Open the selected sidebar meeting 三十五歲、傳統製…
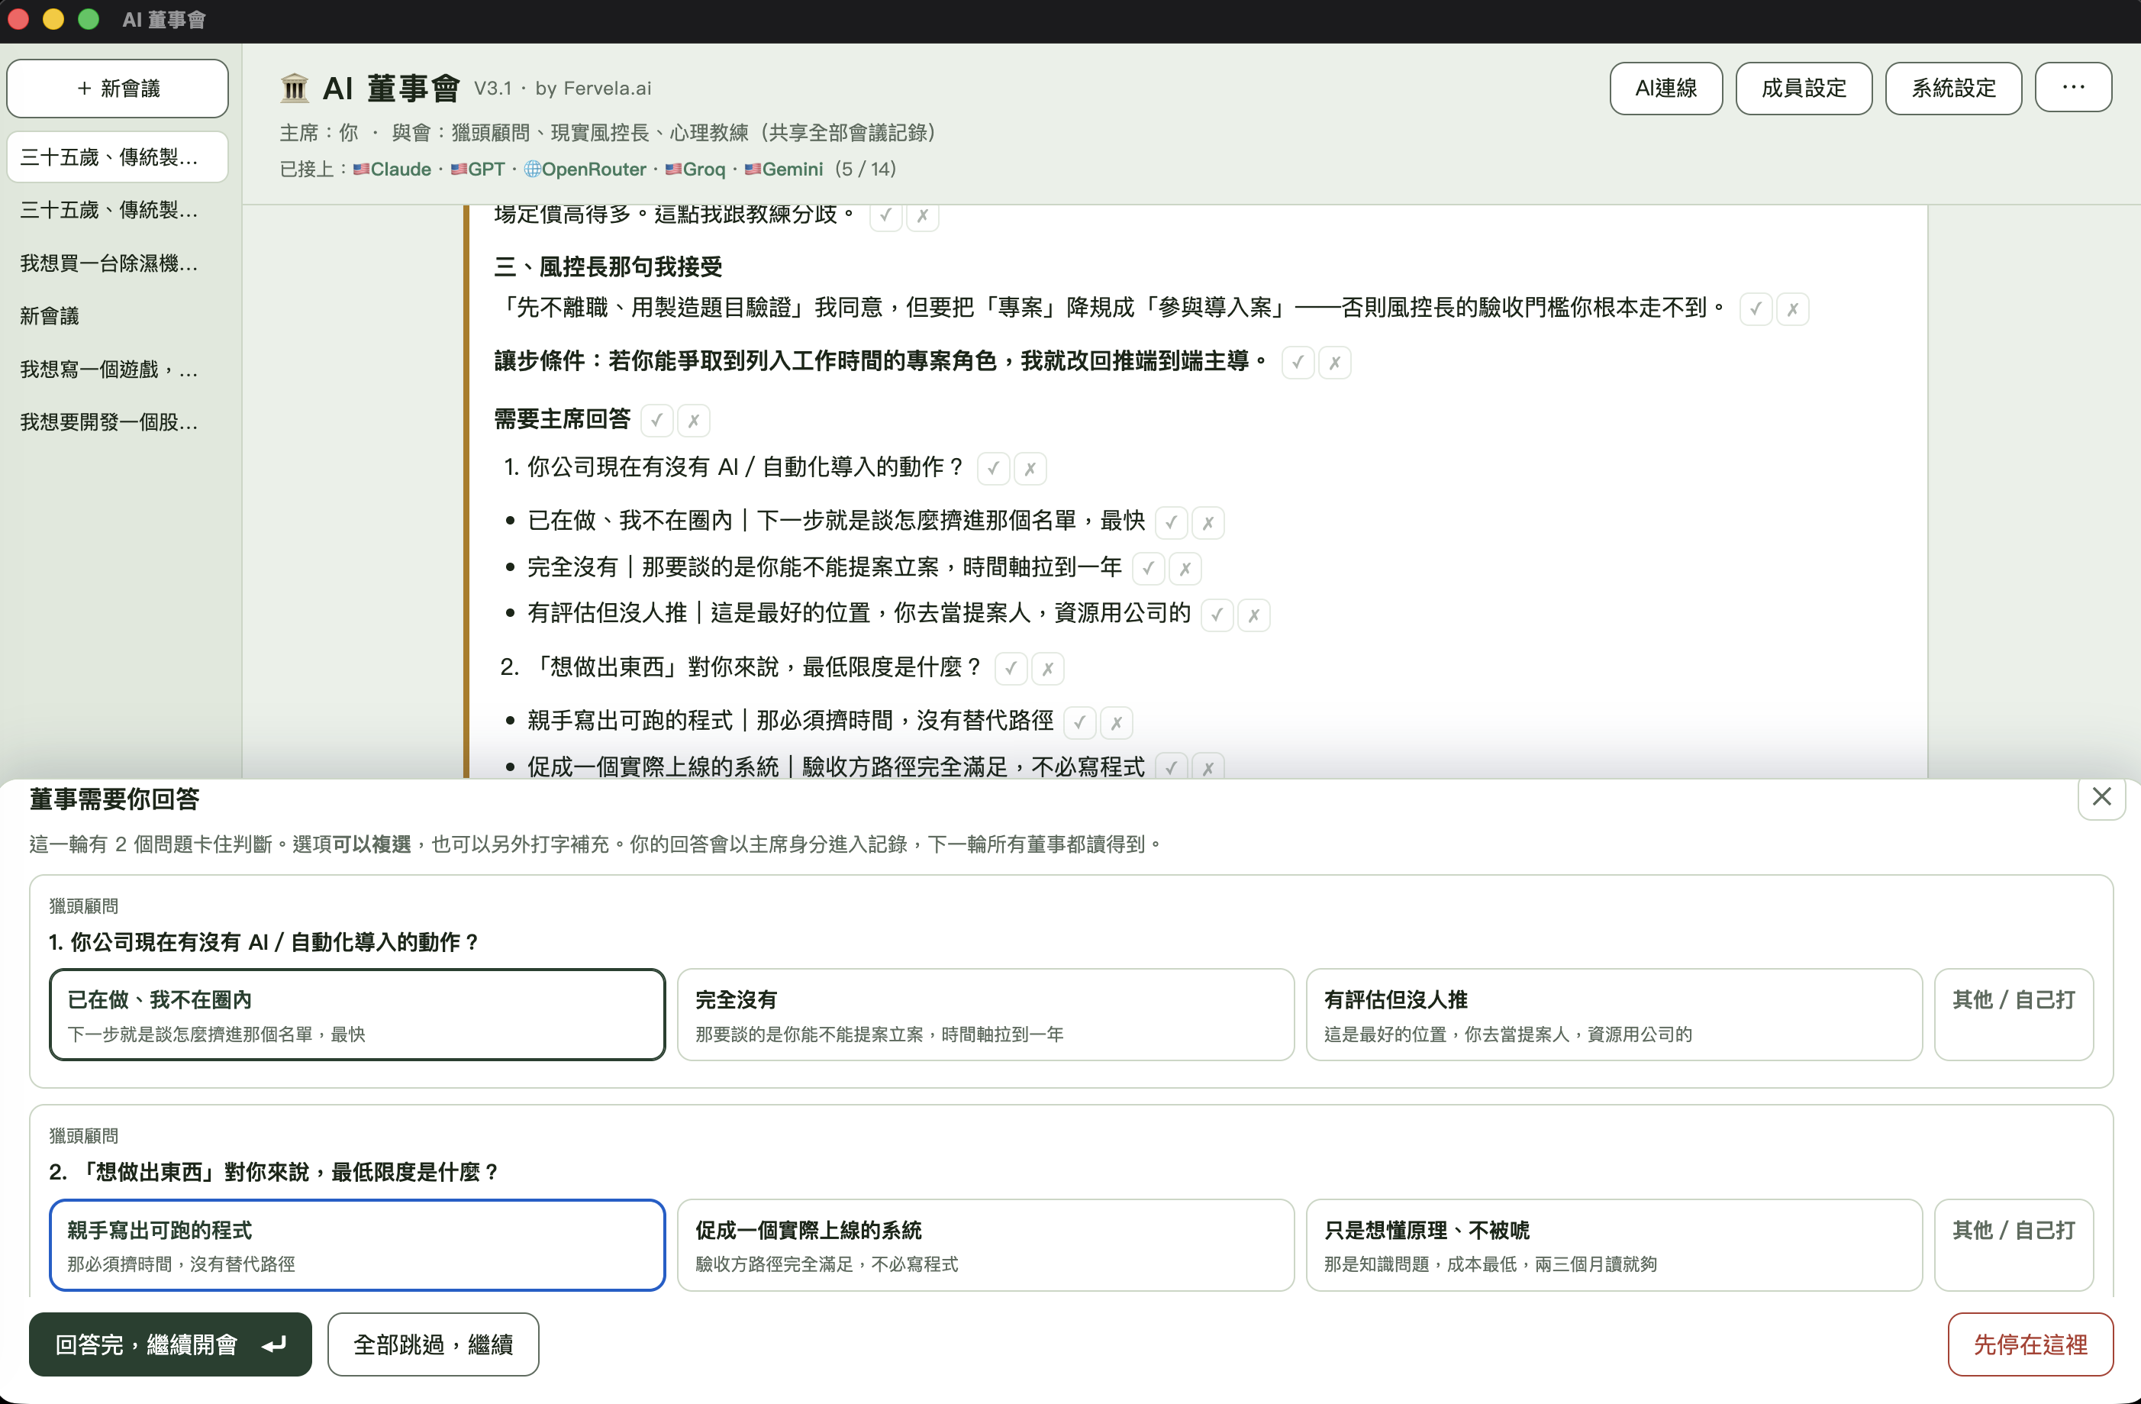2141x1404 pixels. click(118, 157)
